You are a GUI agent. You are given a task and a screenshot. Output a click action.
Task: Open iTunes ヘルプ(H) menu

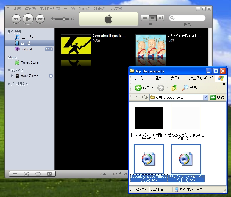point(115,9)
